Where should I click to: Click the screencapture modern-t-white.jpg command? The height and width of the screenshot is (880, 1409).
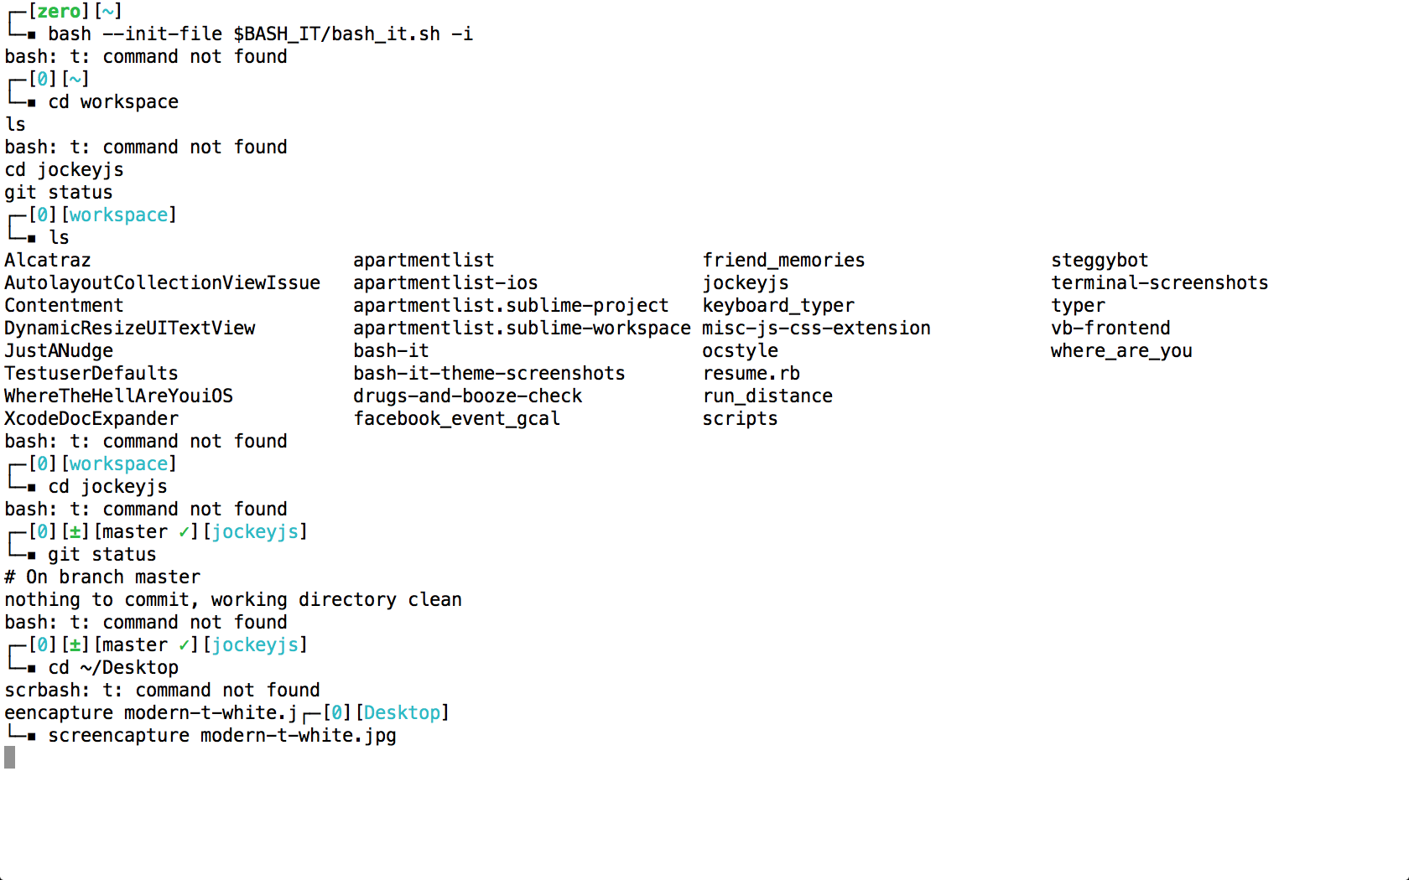[x=222, y=735]
